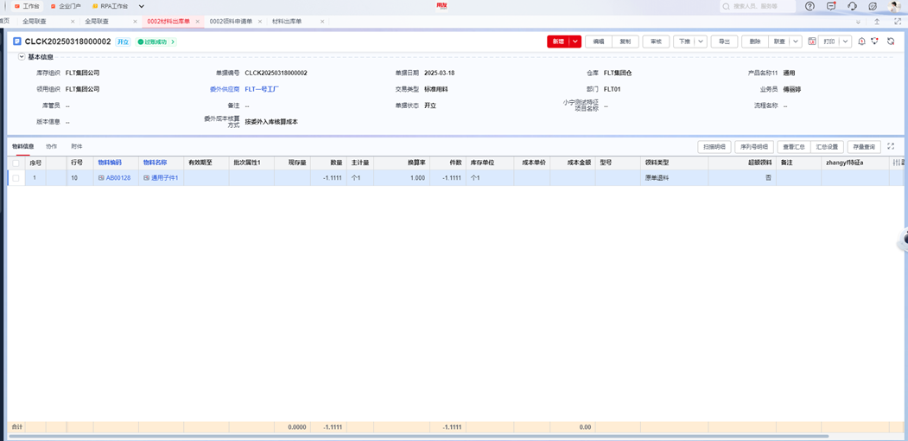Open the FLT一号工厂 supplier link
Viewport: 908px width, 441px height.
coord(262,89)
